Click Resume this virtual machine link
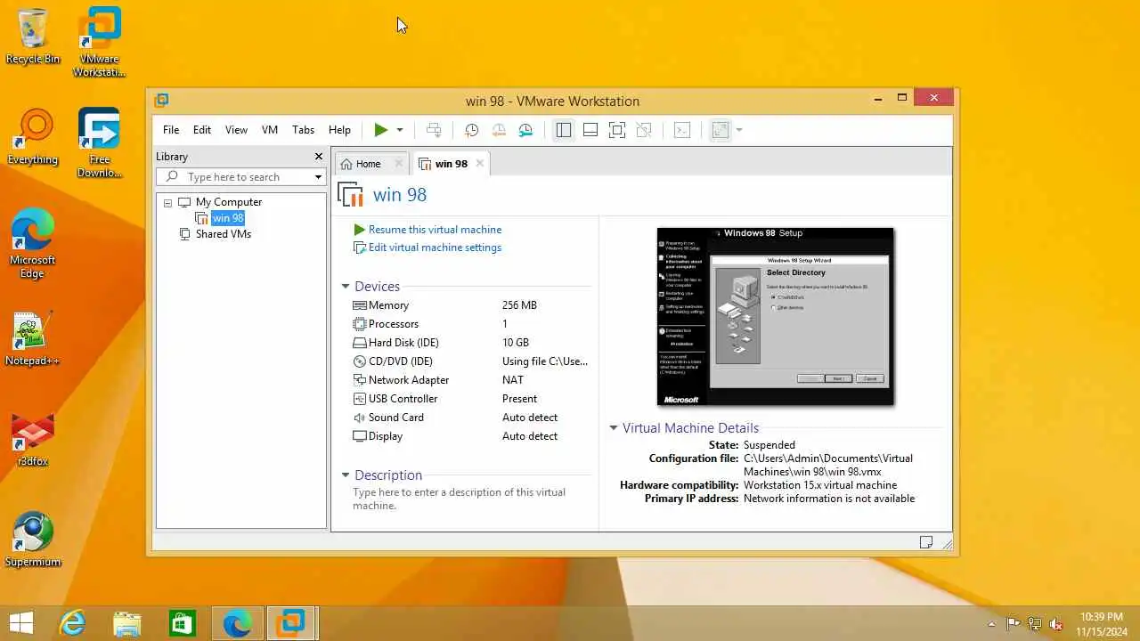The height and width of the screenshot is (641, 1140). pos(435,230)
